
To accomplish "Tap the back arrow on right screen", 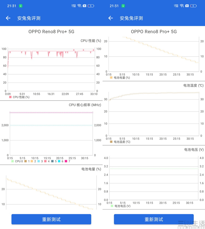I will (x=111, y=18).
